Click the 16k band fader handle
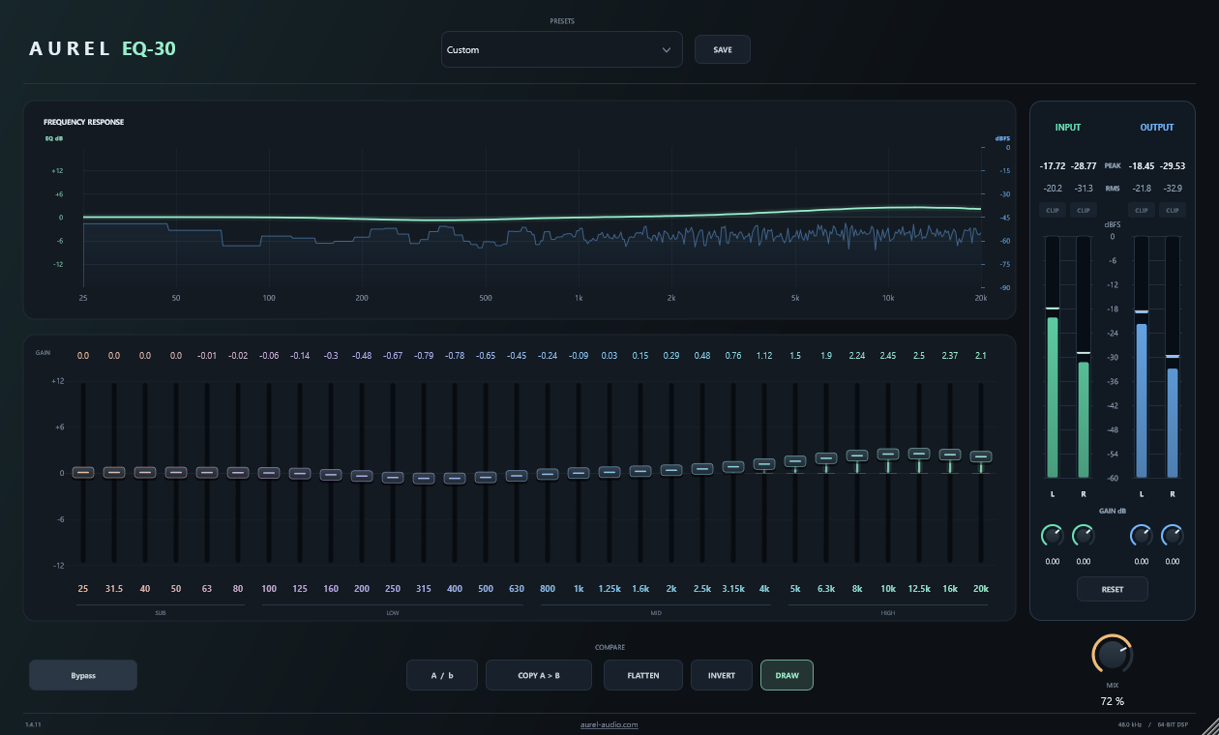This screenshot has height=735, width=1219. tap(950, 454)
